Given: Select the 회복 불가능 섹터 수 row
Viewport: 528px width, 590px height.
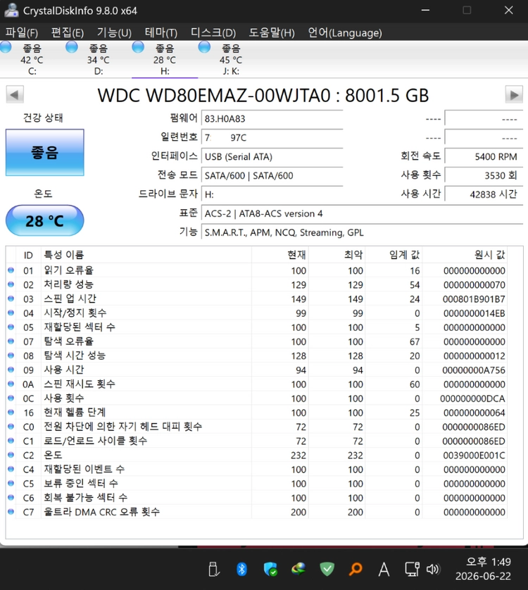Looking at the screenshot, I should tap(257, 498).
